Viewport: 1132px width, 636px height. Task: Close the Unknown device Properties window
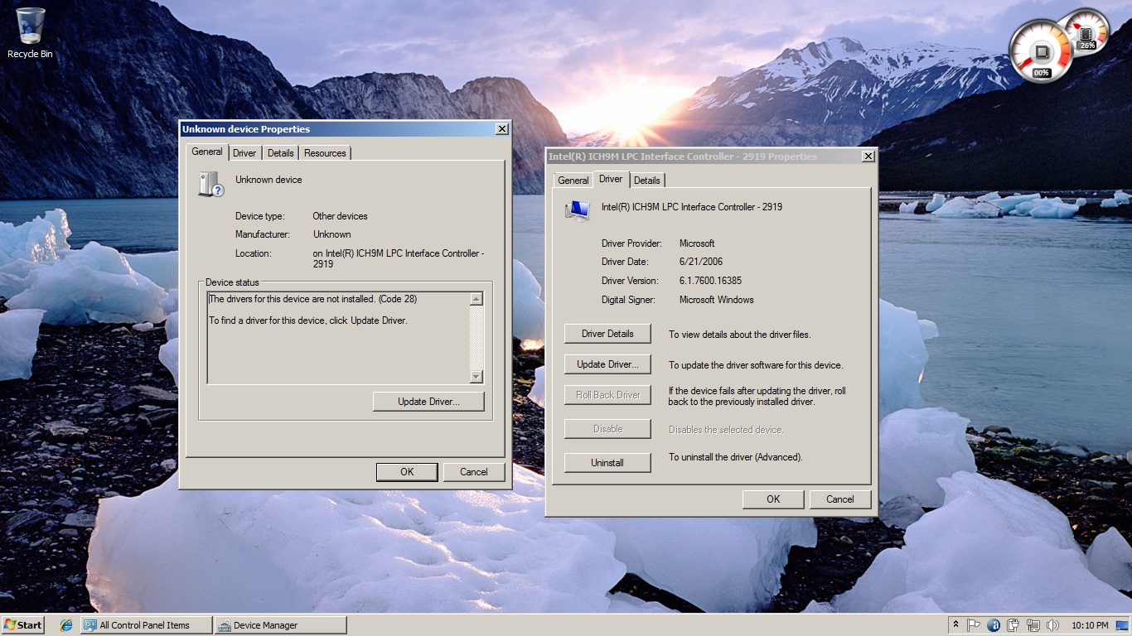502,129
